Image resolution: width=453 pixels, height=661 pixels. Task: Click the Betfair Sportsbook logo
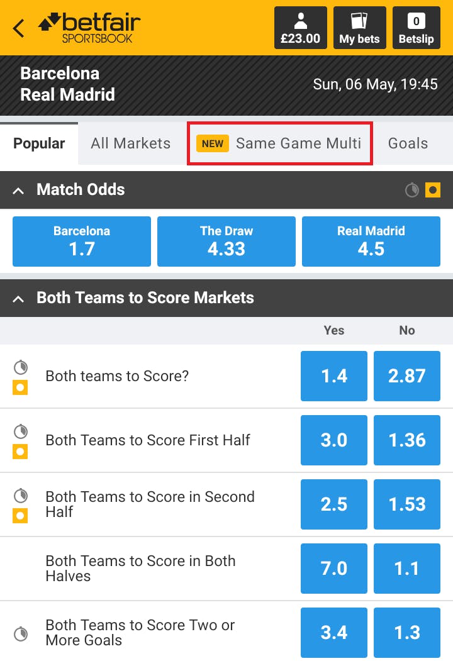tap(89, 28)
